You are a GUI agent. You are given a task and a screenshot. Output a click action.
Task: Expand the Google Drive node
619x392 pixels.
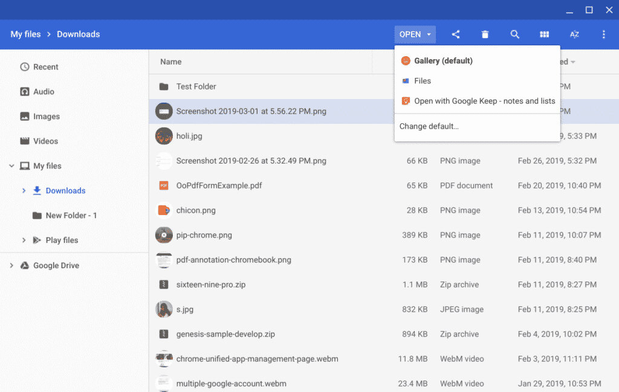click(12, 265)
